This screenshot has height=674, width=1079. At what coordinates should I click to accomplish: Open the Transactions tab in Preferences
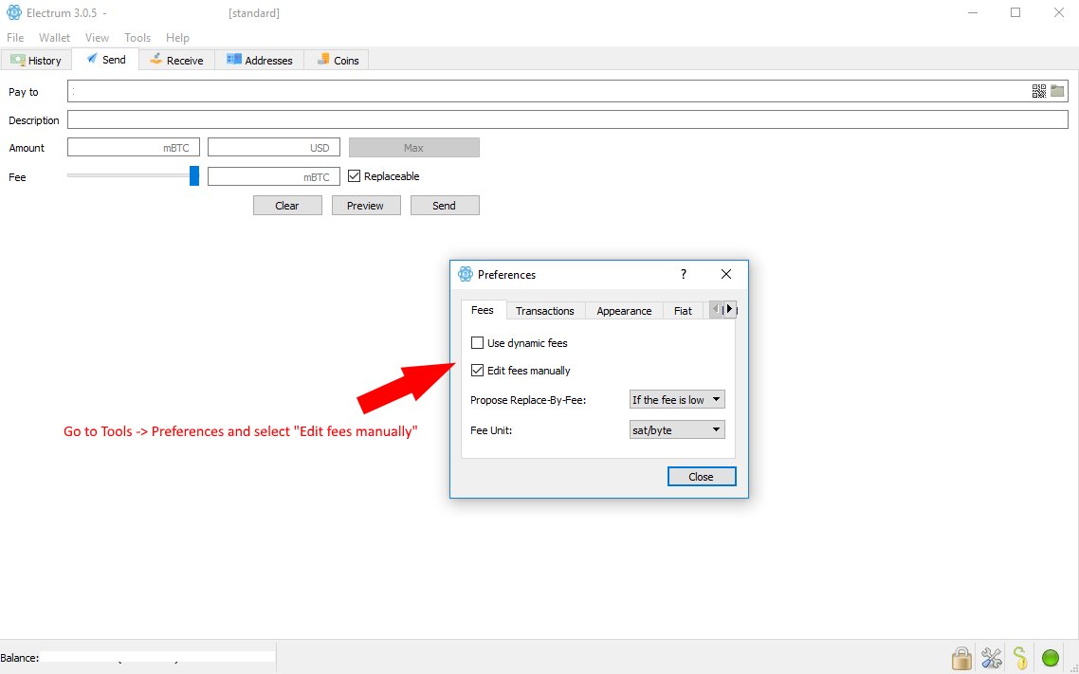point(545,311)
